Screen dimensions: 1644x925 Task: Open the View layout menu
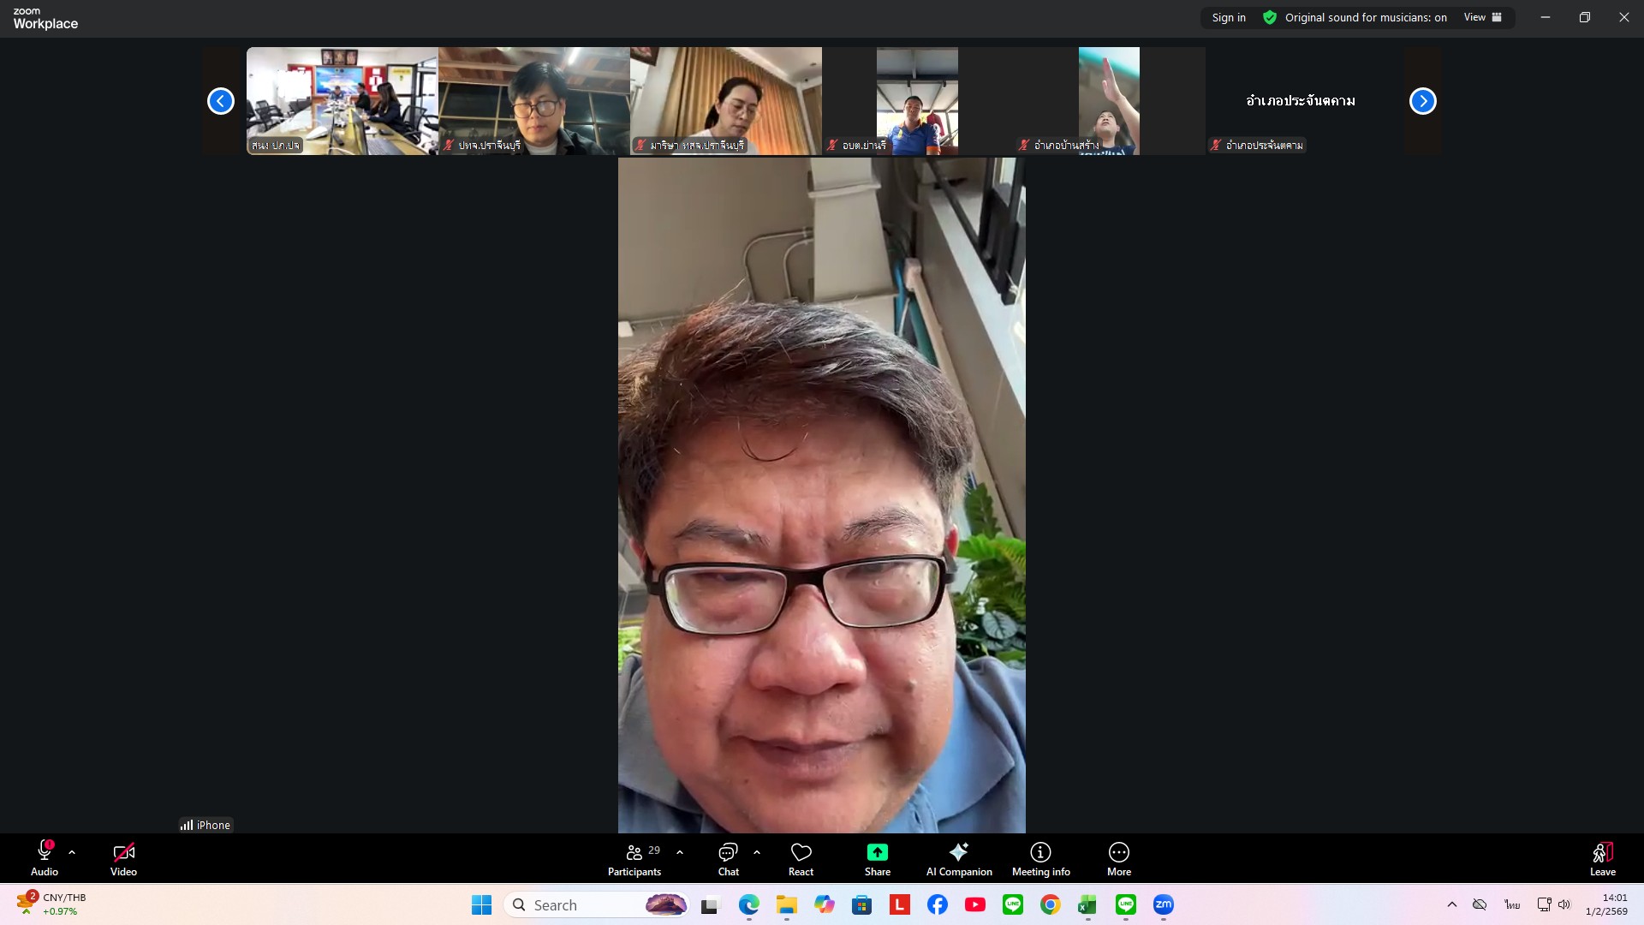(1482, 17)
